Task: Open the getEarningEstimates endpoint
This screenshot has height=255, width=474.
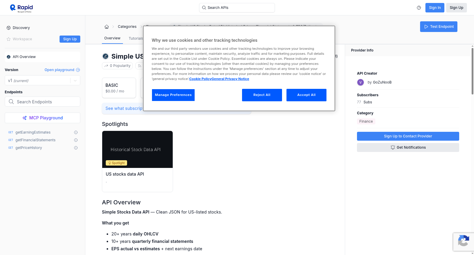Action: [x=33, y=132]
